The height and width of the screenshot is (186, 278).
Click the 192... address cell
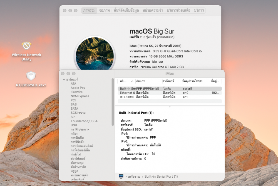[215, 93]
